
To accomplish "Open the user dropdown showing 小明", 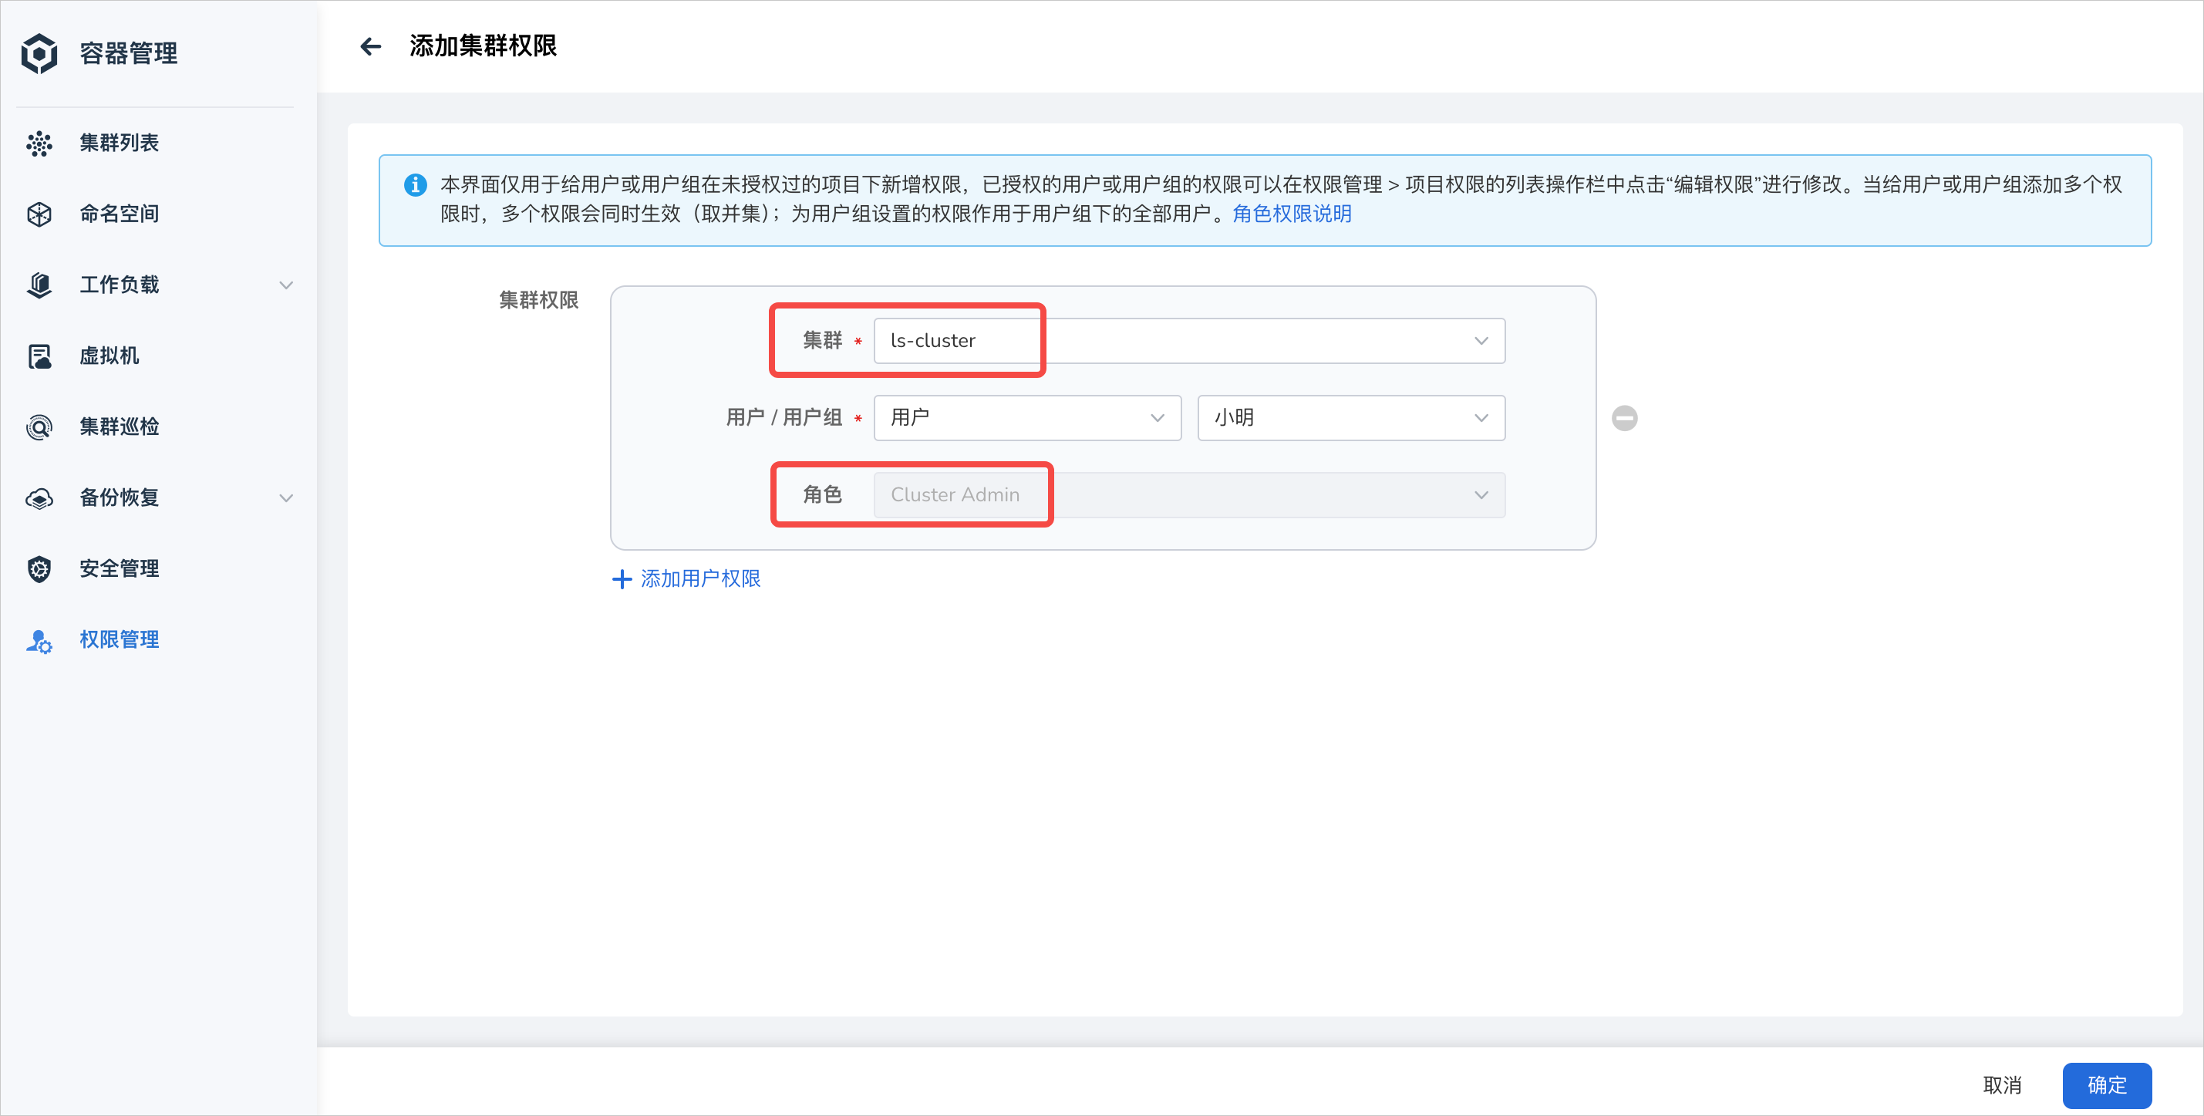I will tap(1351, 418).
